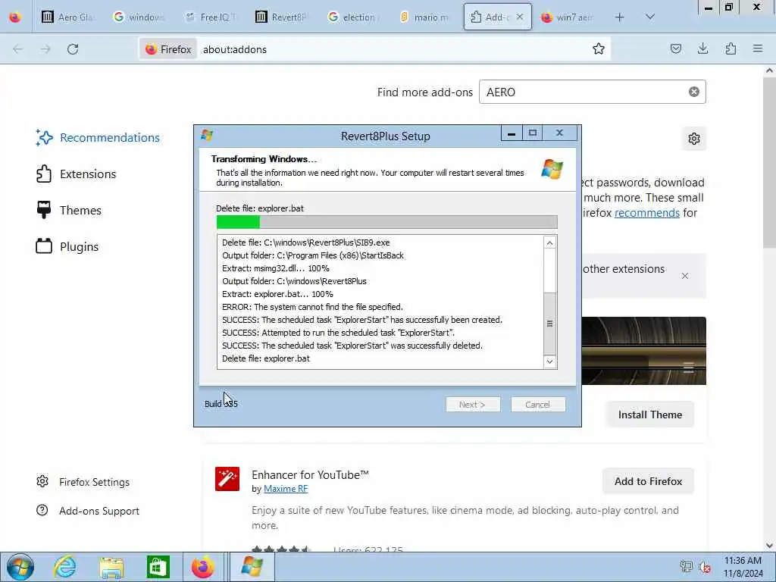Open the Windows Start orb
This screenshot has height=582, width=776.
20,567
